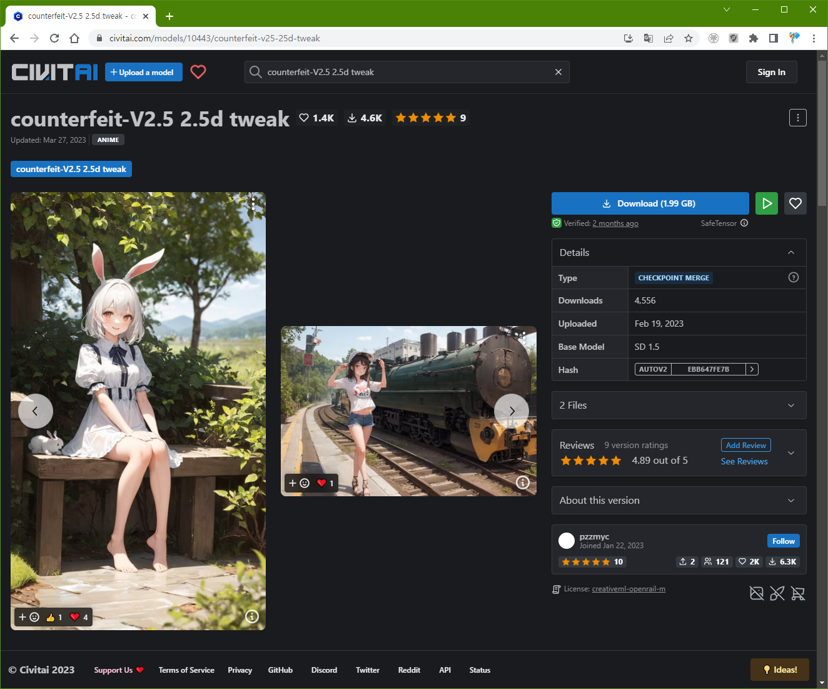Click the CHECKPOINT MERGE type badge

point(674,278)
